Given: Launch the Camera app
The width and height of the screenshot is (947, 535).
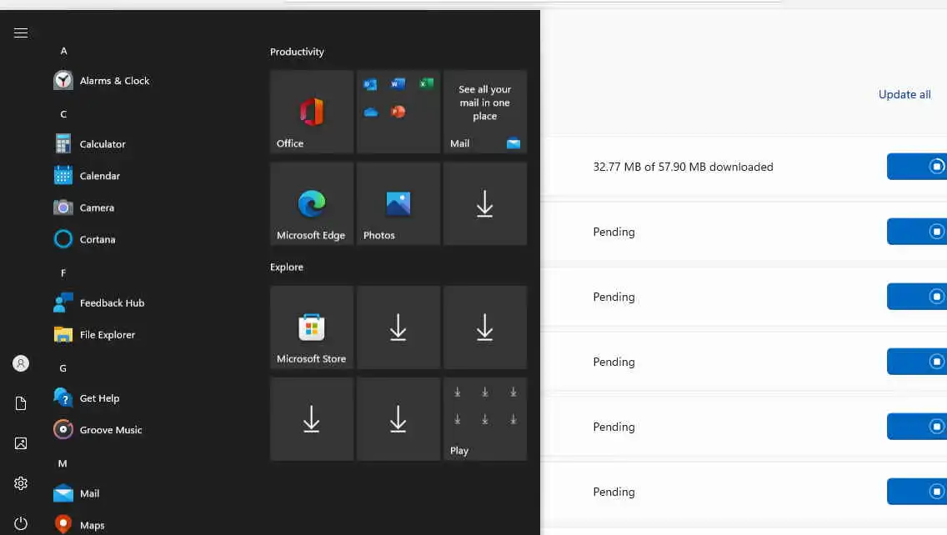Looking at the screenshot, I should coord(84,207).
